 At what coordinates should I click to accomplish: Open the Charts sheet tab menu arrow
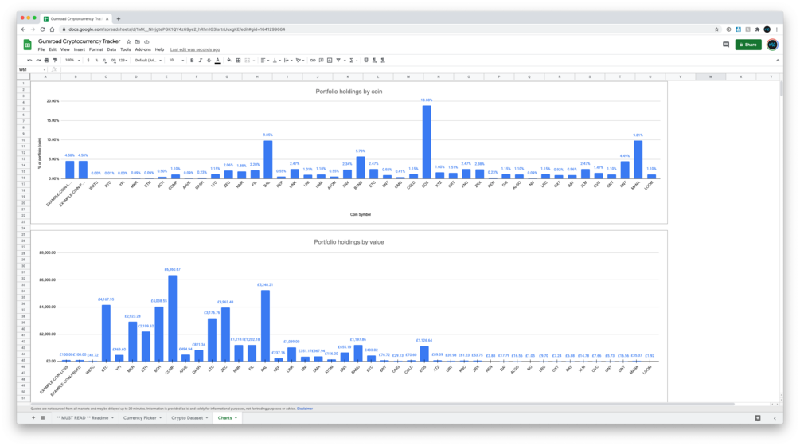coord(236,418)
